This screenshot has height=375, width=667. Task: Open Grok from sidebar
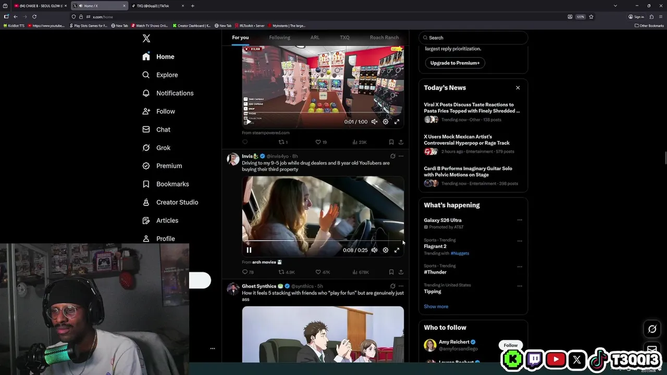pyautogui.click(x=156, y=148)
